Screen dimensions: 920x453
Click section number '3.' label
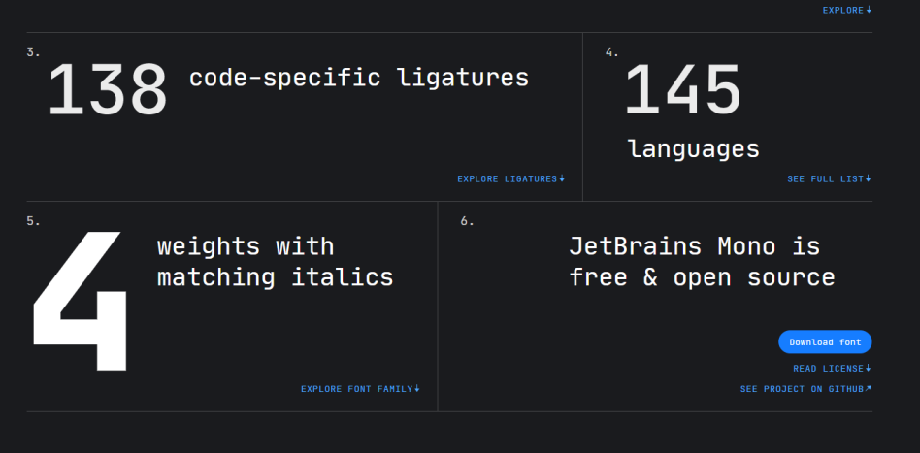tap(33, 52)
